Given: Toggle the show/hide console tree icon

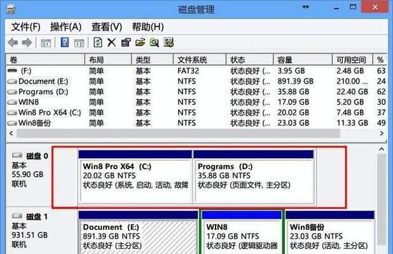Looking at the screenshot, I should tap(46, 43).
